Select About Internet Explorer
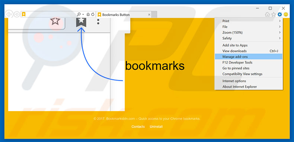The height and width of the screenshot is (142, 294). click(249, 87)
